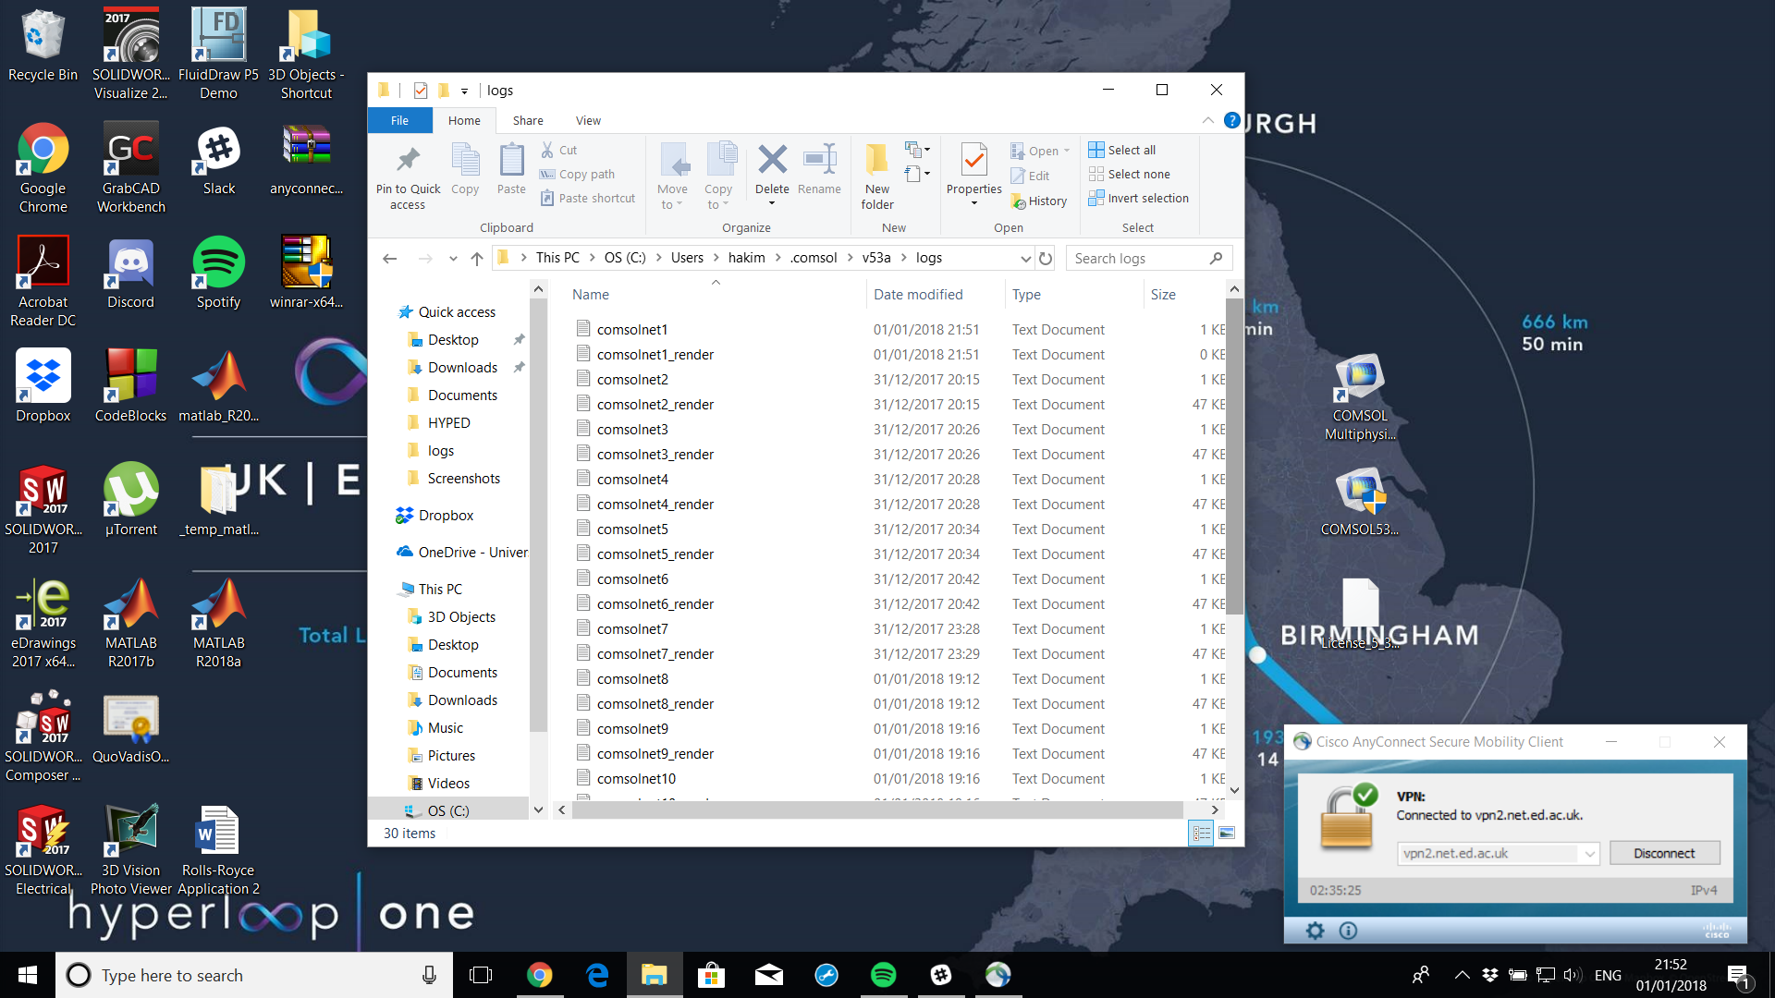Click the Disconnect VPN button

pyautogui.click(x=1664, y=853)
